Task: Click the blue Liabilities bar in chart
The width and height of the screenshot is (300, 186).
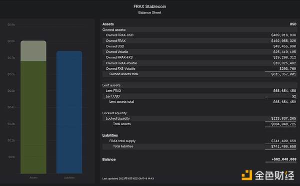Action: click(x=69, y=112)
